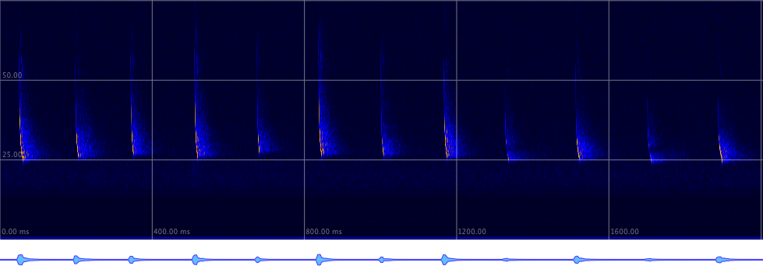Select the first waveform pulse in oscillogram

pyautogui.click(x=20, y=260)
